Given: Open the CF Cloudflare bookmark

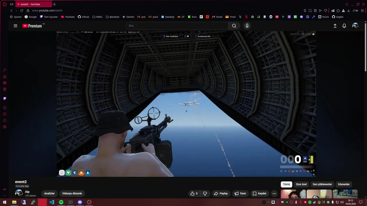Looking at the screenshot, I should 181,17.
